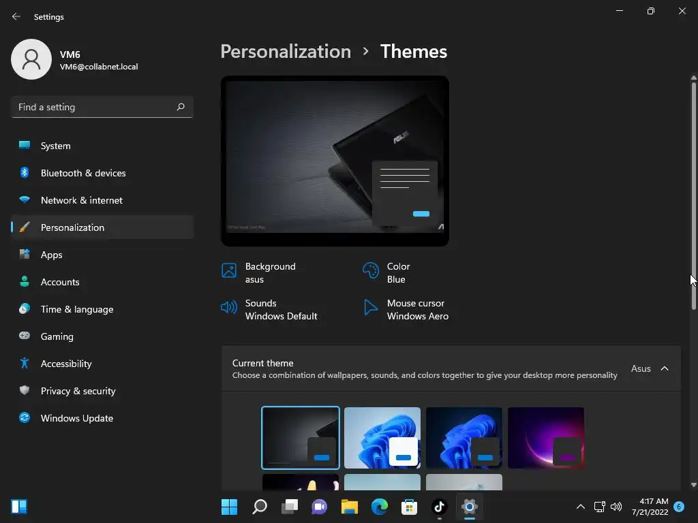Click the Personalization paintbrush icon
This screenshot has width=698, height=523.
[x=25, y=227]
